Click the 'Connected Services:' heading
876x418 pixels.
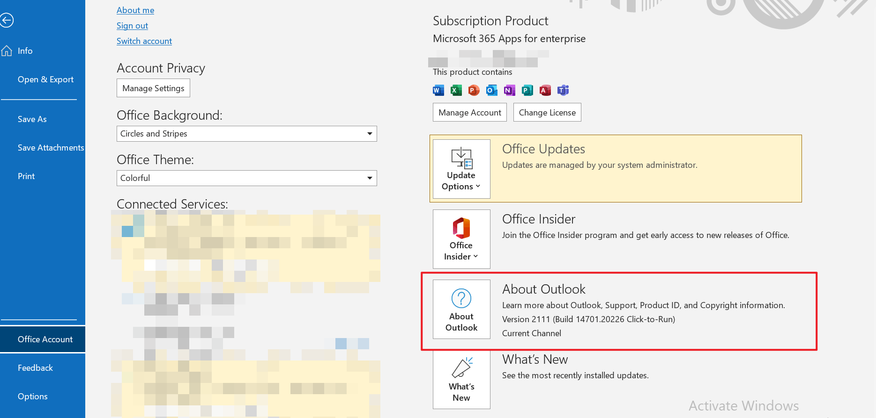(x=172, y=204)
